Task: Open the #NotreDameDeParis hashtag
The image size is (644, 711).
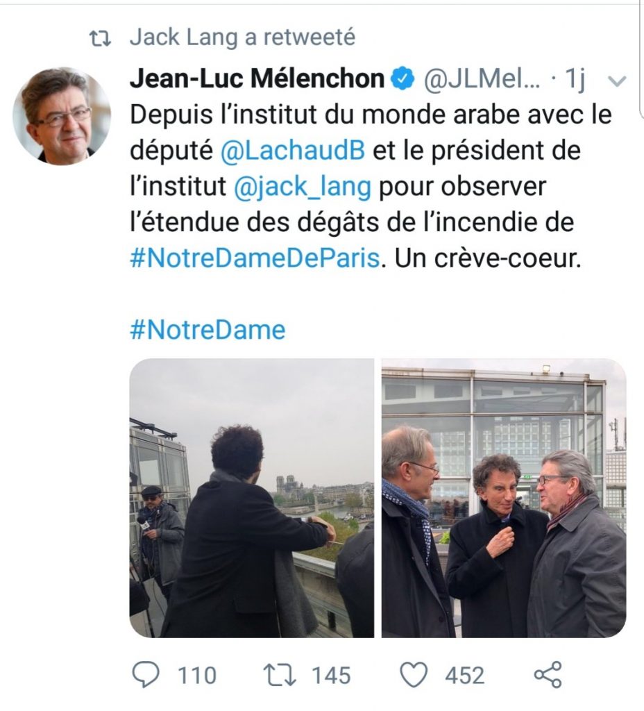Action: pyautogui.click(x=255, y=258)
